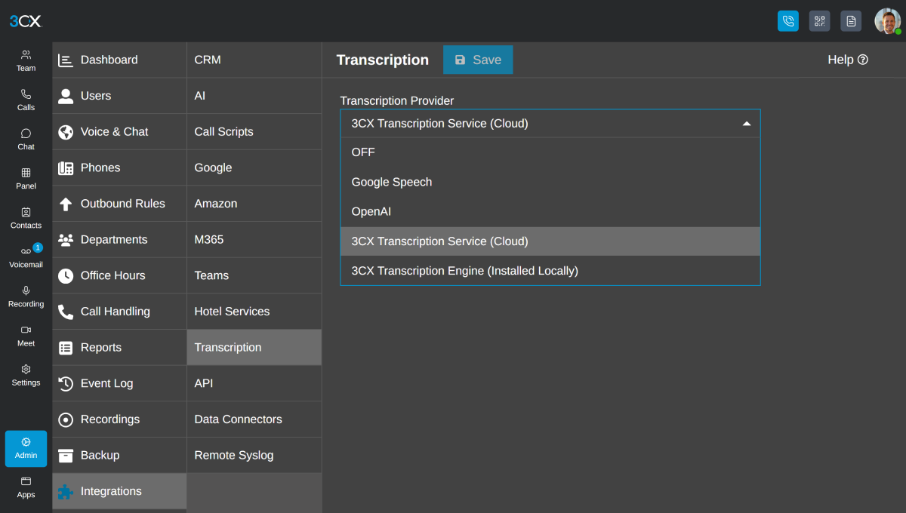Open Call Scripts submenu item
The width and height of the screenshot is (906, 513).
pyautogui.click(x=254, y=132)
